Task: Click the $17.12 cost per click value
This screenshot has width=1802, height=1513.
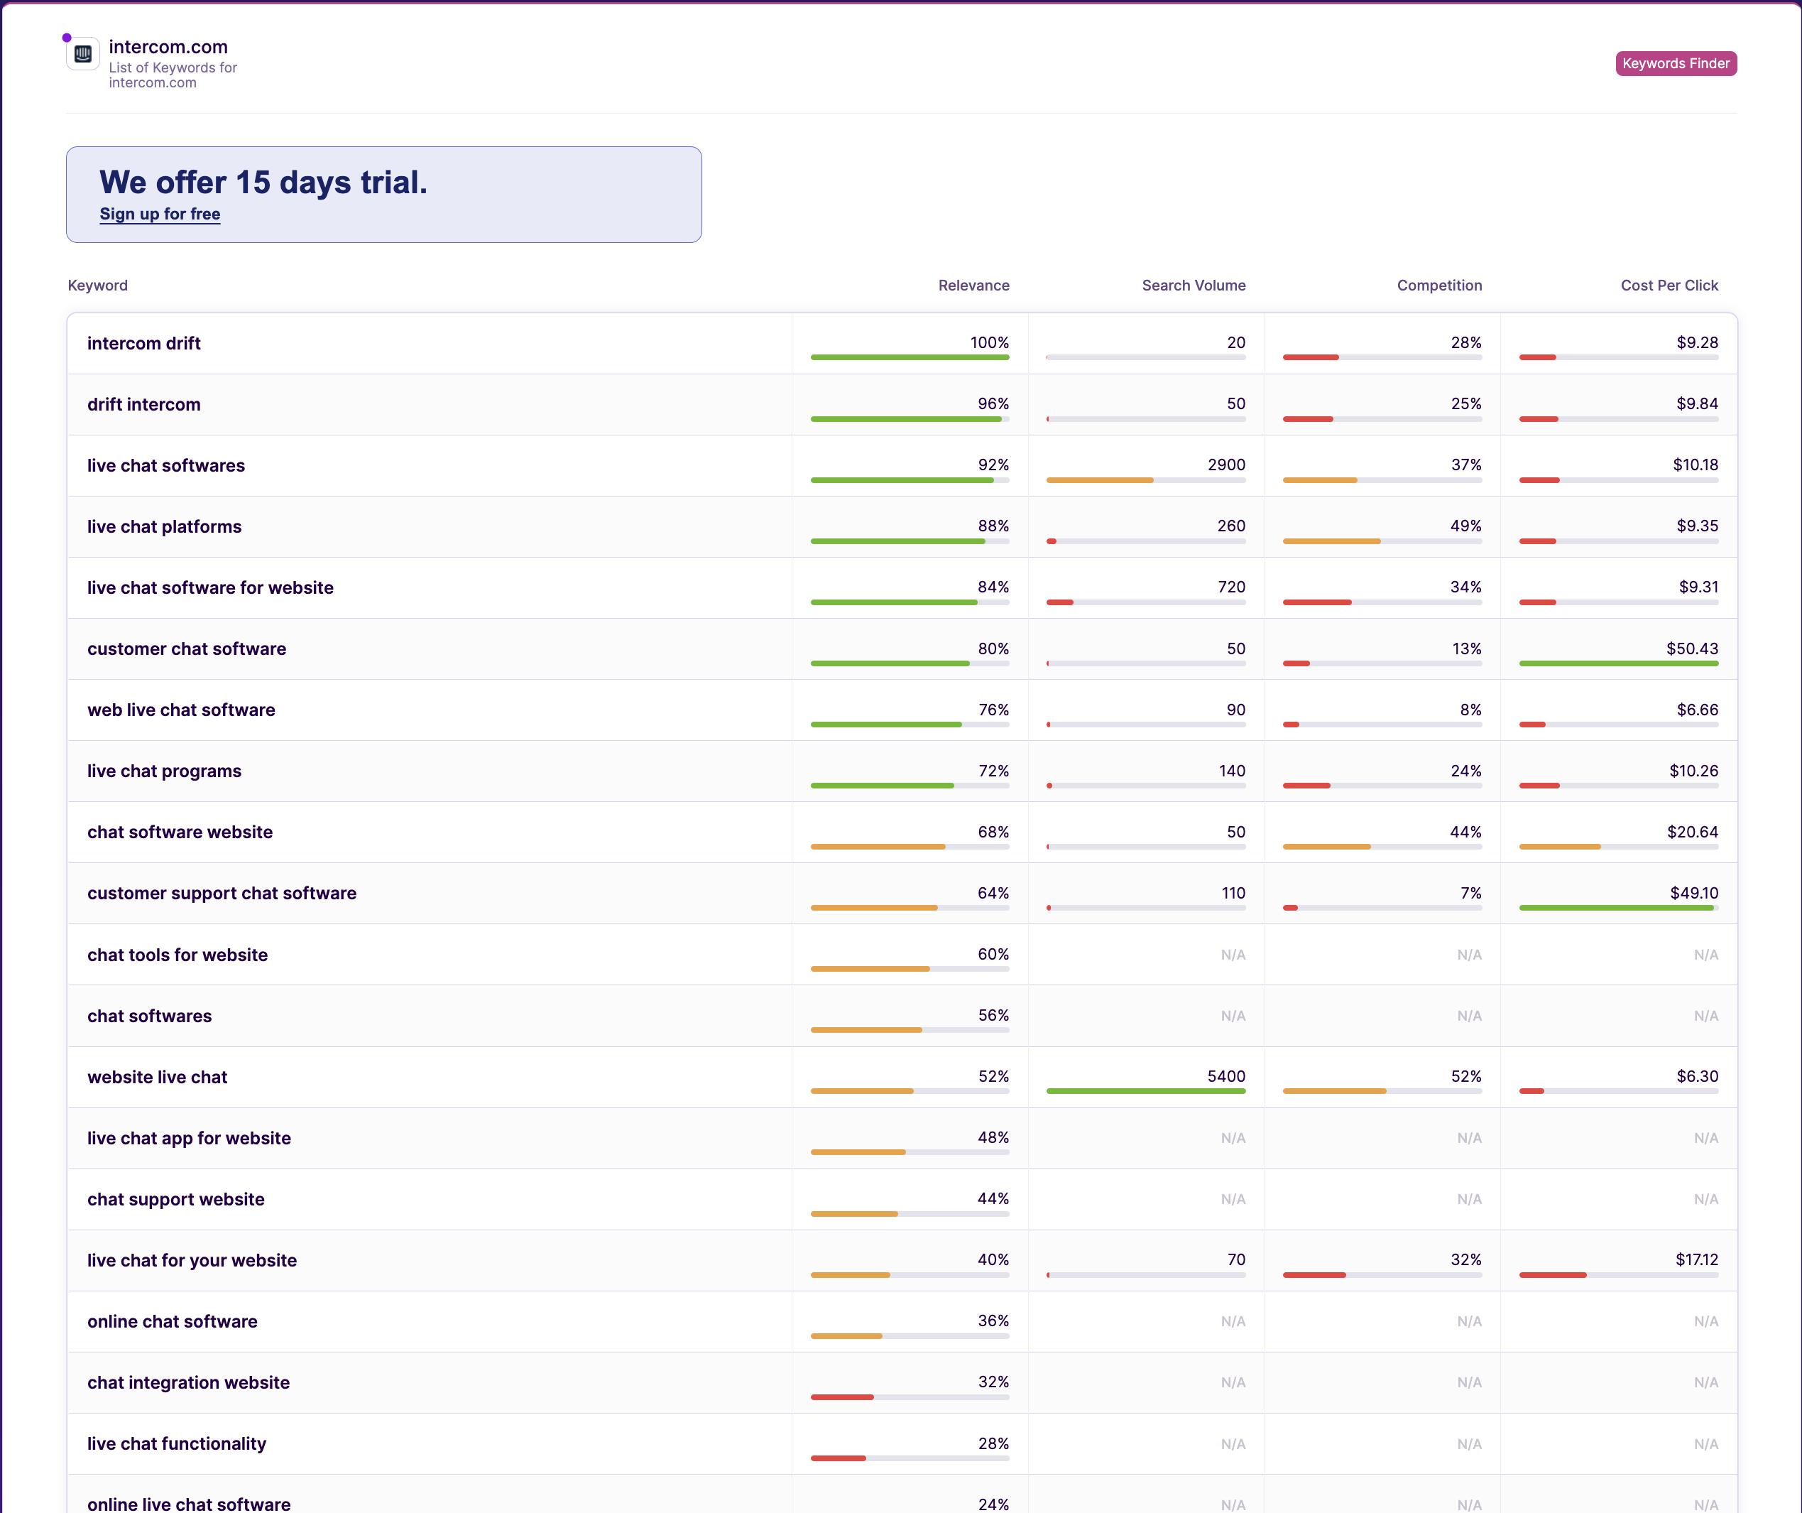Action: tap(1696, 1259)
